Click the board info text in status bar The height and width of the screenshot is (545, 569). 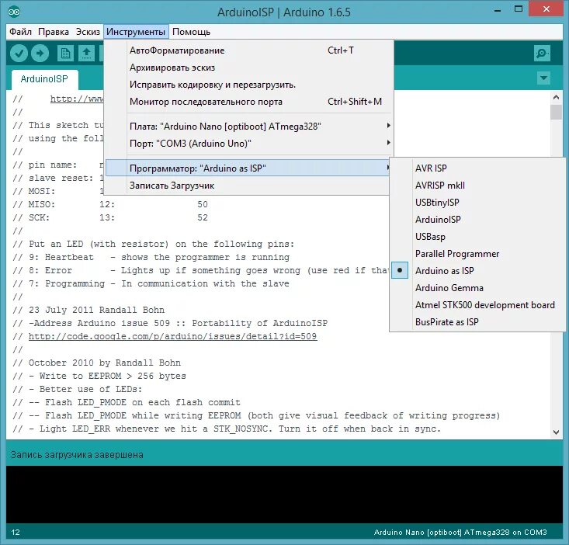[x=460, y=533]
